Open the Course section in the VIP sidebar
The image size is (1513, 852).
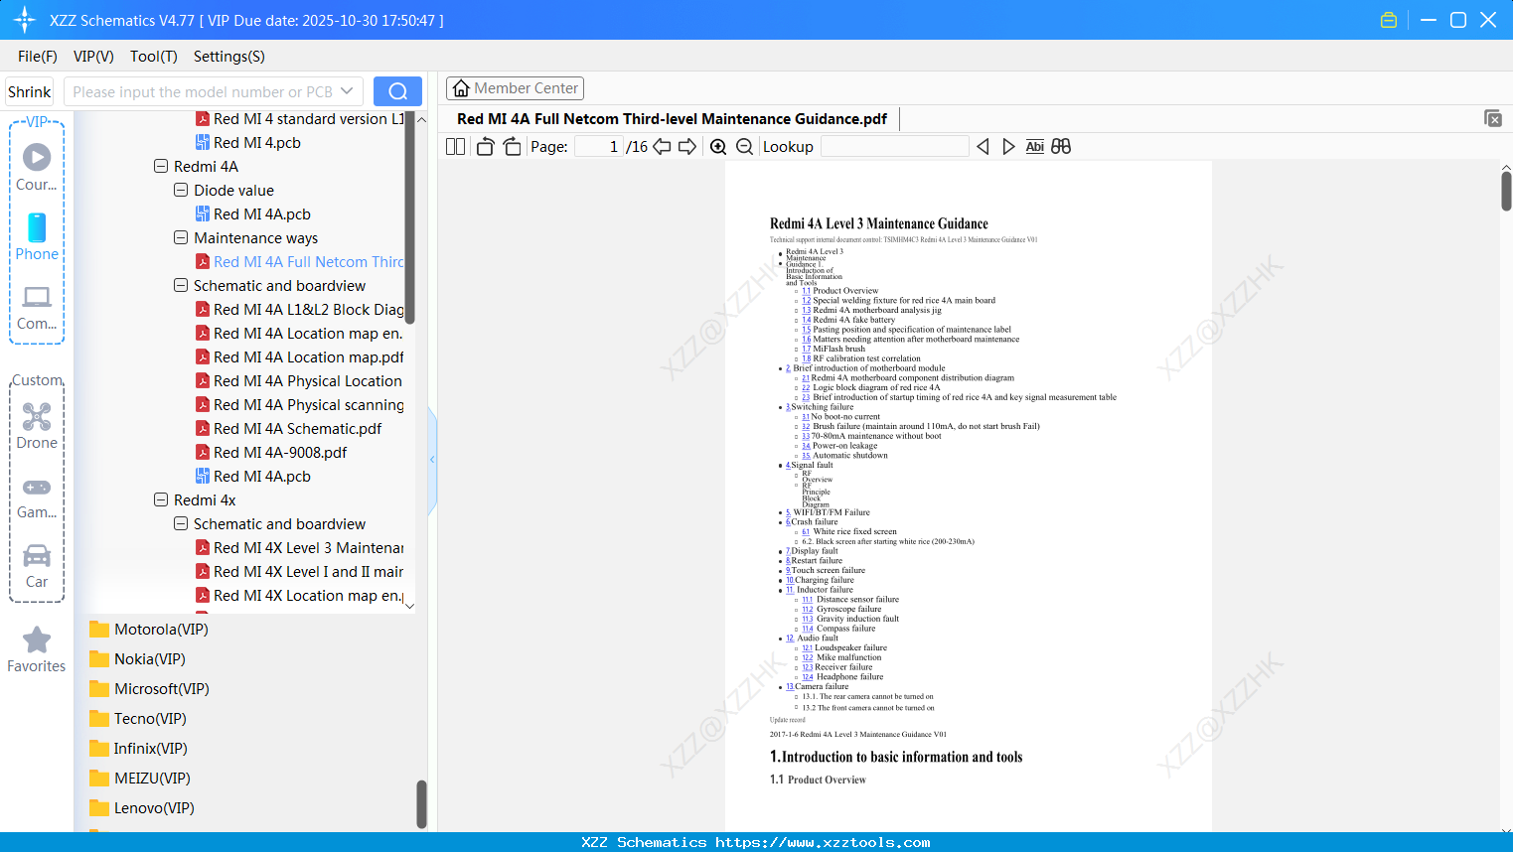point(37,167)
